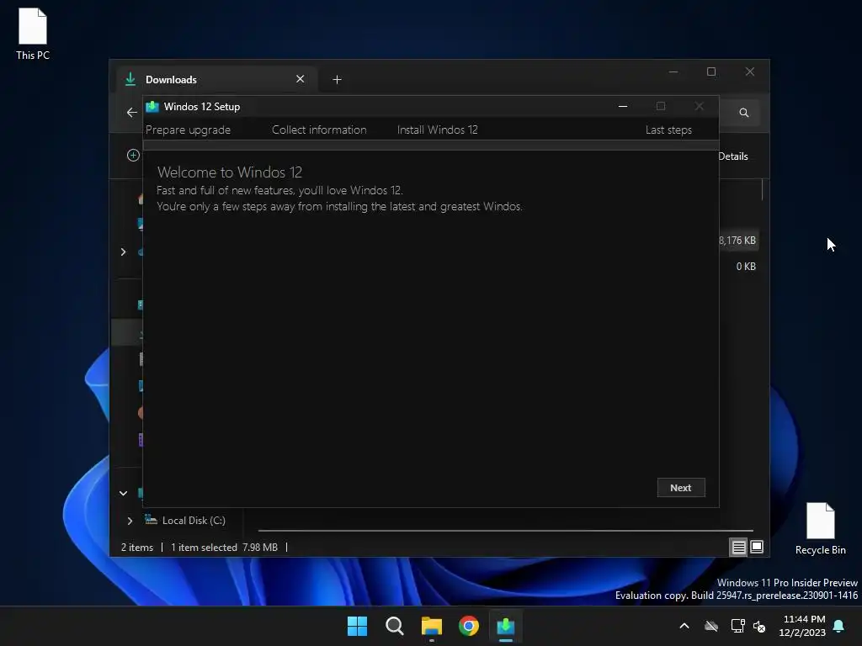Image resolution: width=862 pixels, height=646 pixels.
Task: Click the Next button in Windos 12 Setup
Action: pyautogui.click(x=680, y=487)
